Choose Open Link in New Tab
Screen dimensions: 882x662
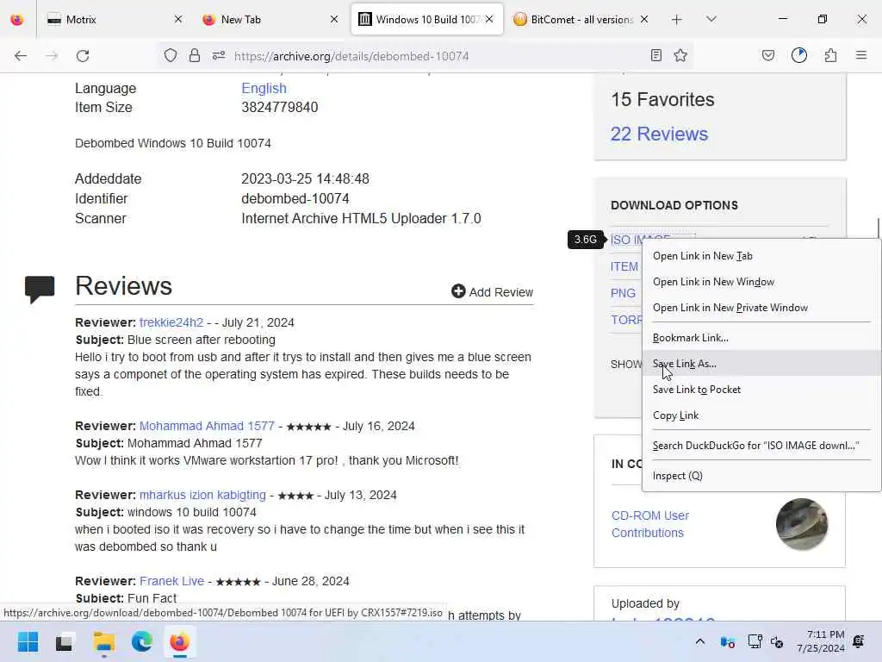(761, 256)
